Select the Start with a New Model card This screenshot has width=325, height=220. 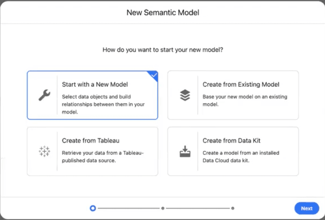[x=92, y=95]
